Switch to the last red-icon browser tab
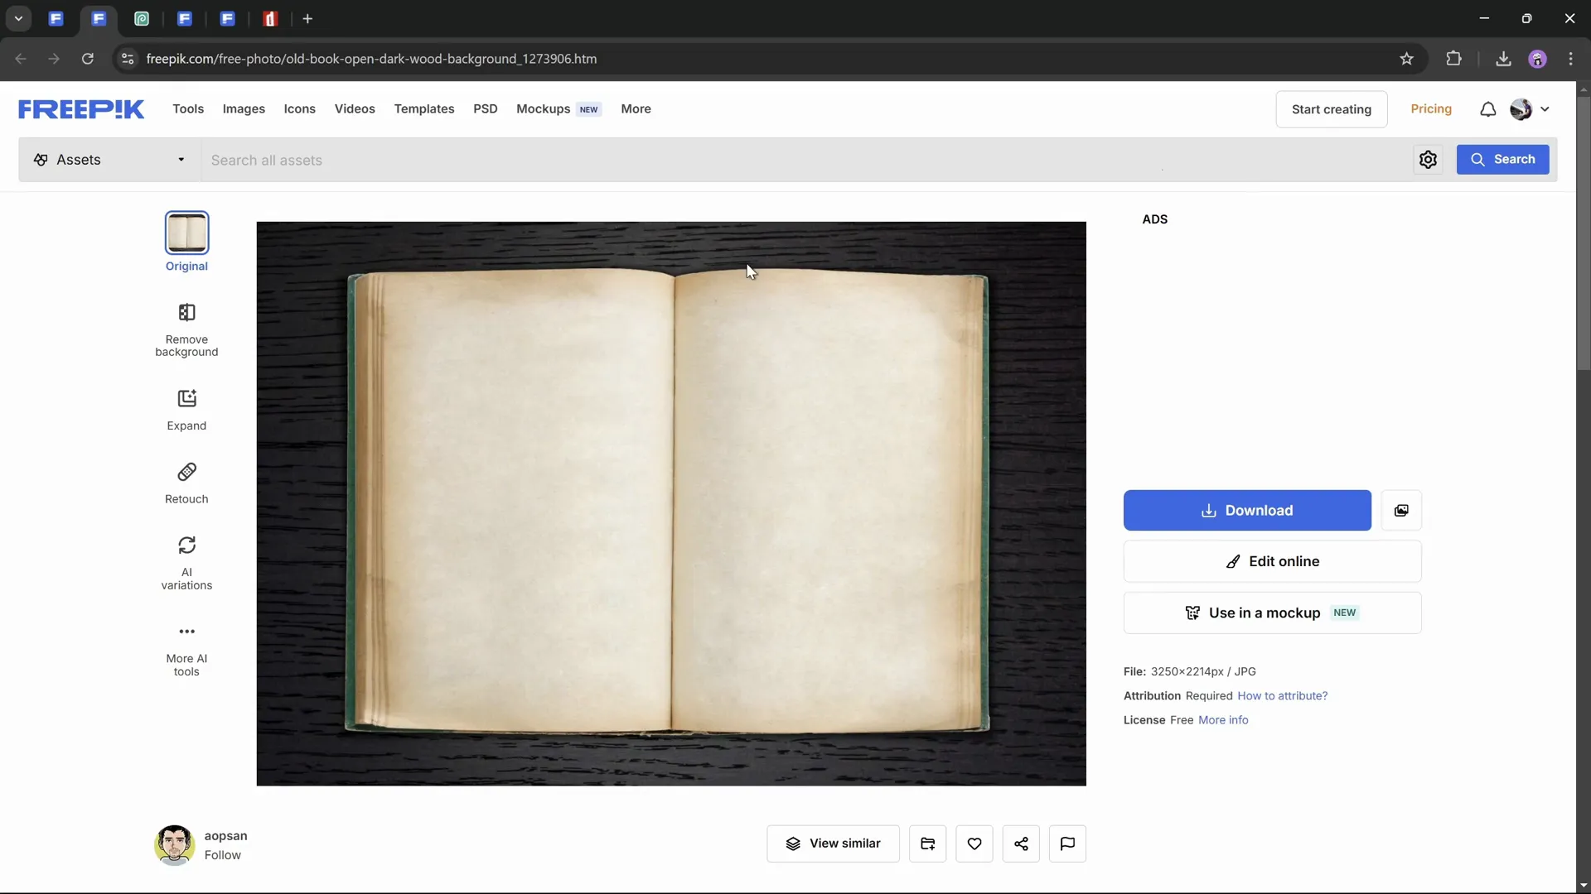1591x894 pixels. coord(270,18)
